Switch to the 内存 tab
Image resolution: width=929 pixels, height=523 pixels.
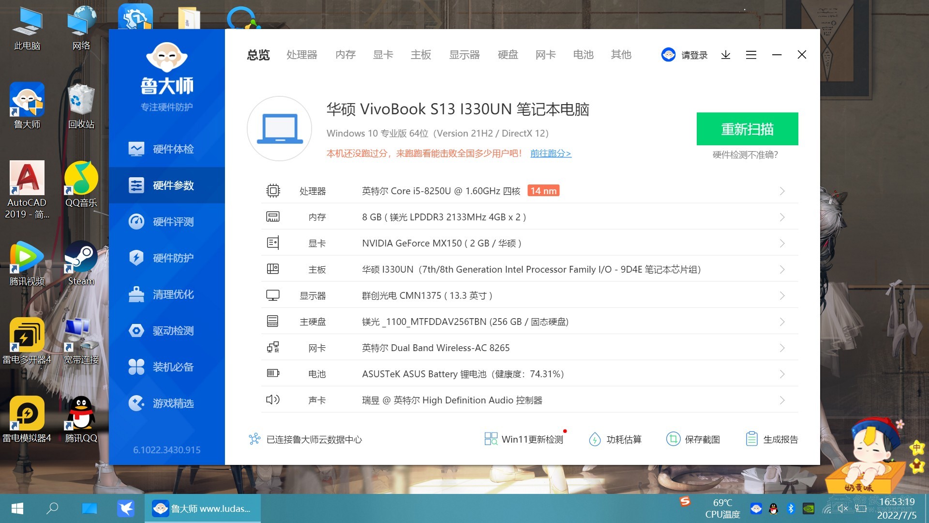pos(345,55)
